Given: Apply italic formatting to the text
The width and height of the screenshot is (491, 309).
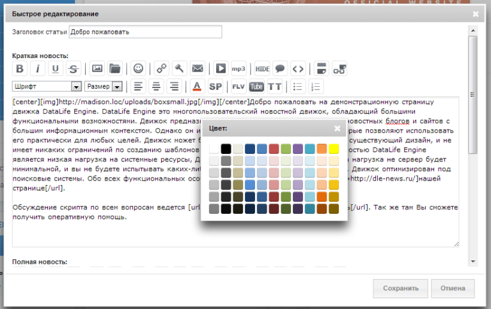Looking at the screenshot, I should (x=38, y=68).
